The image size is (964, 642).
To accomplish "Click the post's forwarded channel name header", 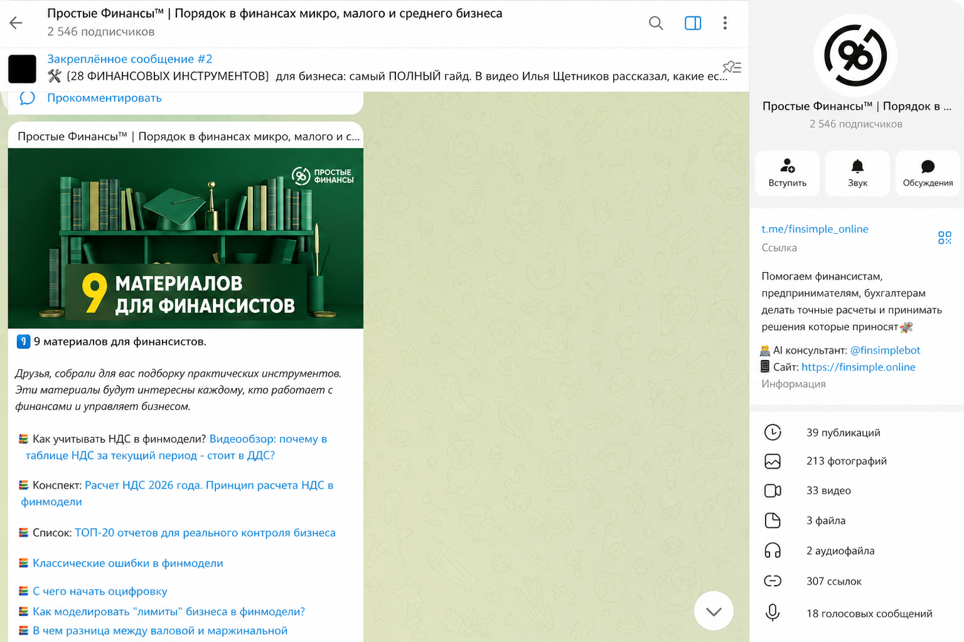I will click(x=189, y=137).
